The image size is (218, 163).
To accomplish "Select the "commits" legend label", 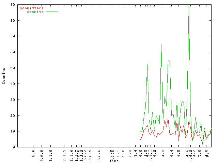I will (35, 12).
